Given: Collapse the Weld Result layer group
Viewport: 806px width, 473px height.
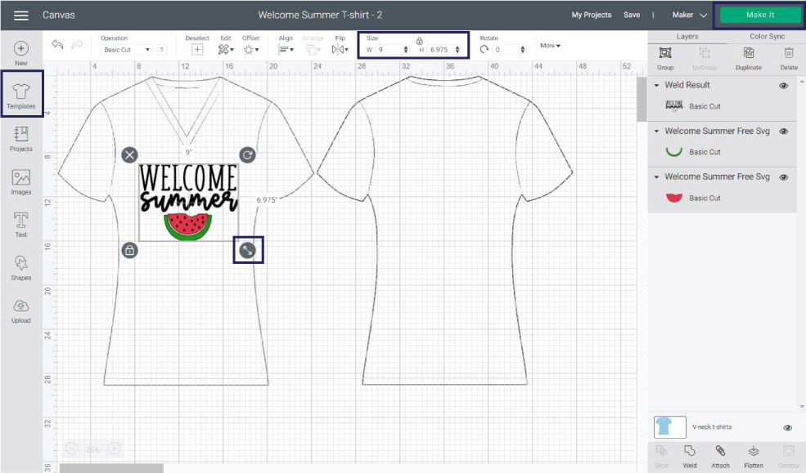Looking at the screenshot, I should [x=657, y=86].
